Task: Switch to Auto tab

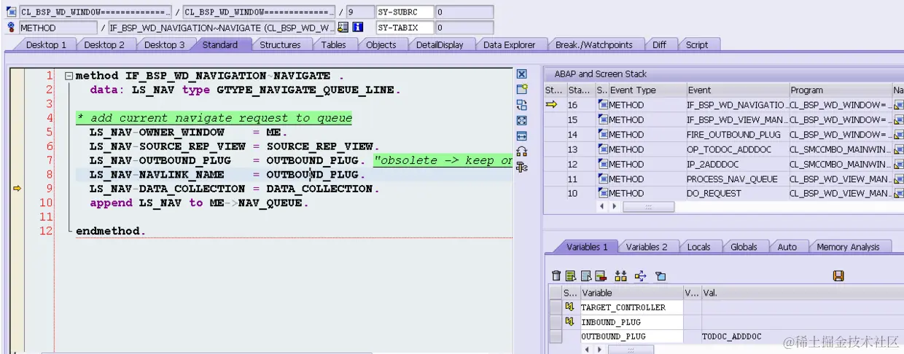Action: (x=787, y=247)
